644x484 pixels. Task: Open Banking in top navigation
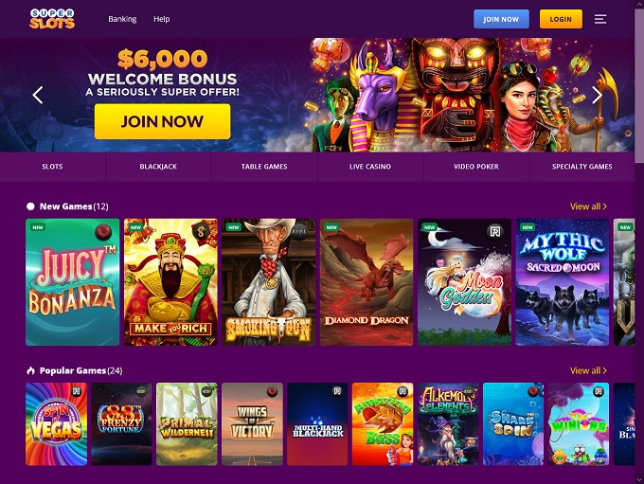(122, 19)
